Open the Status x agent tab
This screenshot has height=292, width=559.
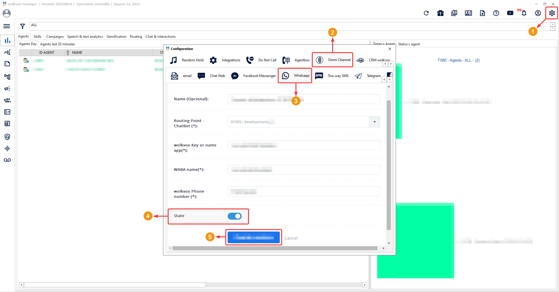[x=409, y=44]
